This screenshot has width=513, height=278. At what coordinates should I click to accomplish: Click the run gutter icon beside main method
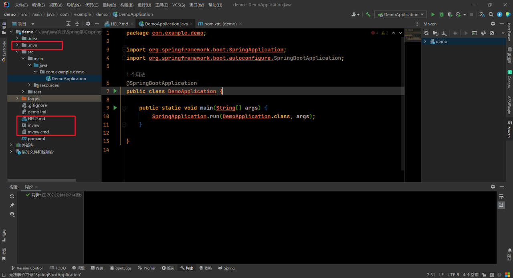tap(115, 108)
